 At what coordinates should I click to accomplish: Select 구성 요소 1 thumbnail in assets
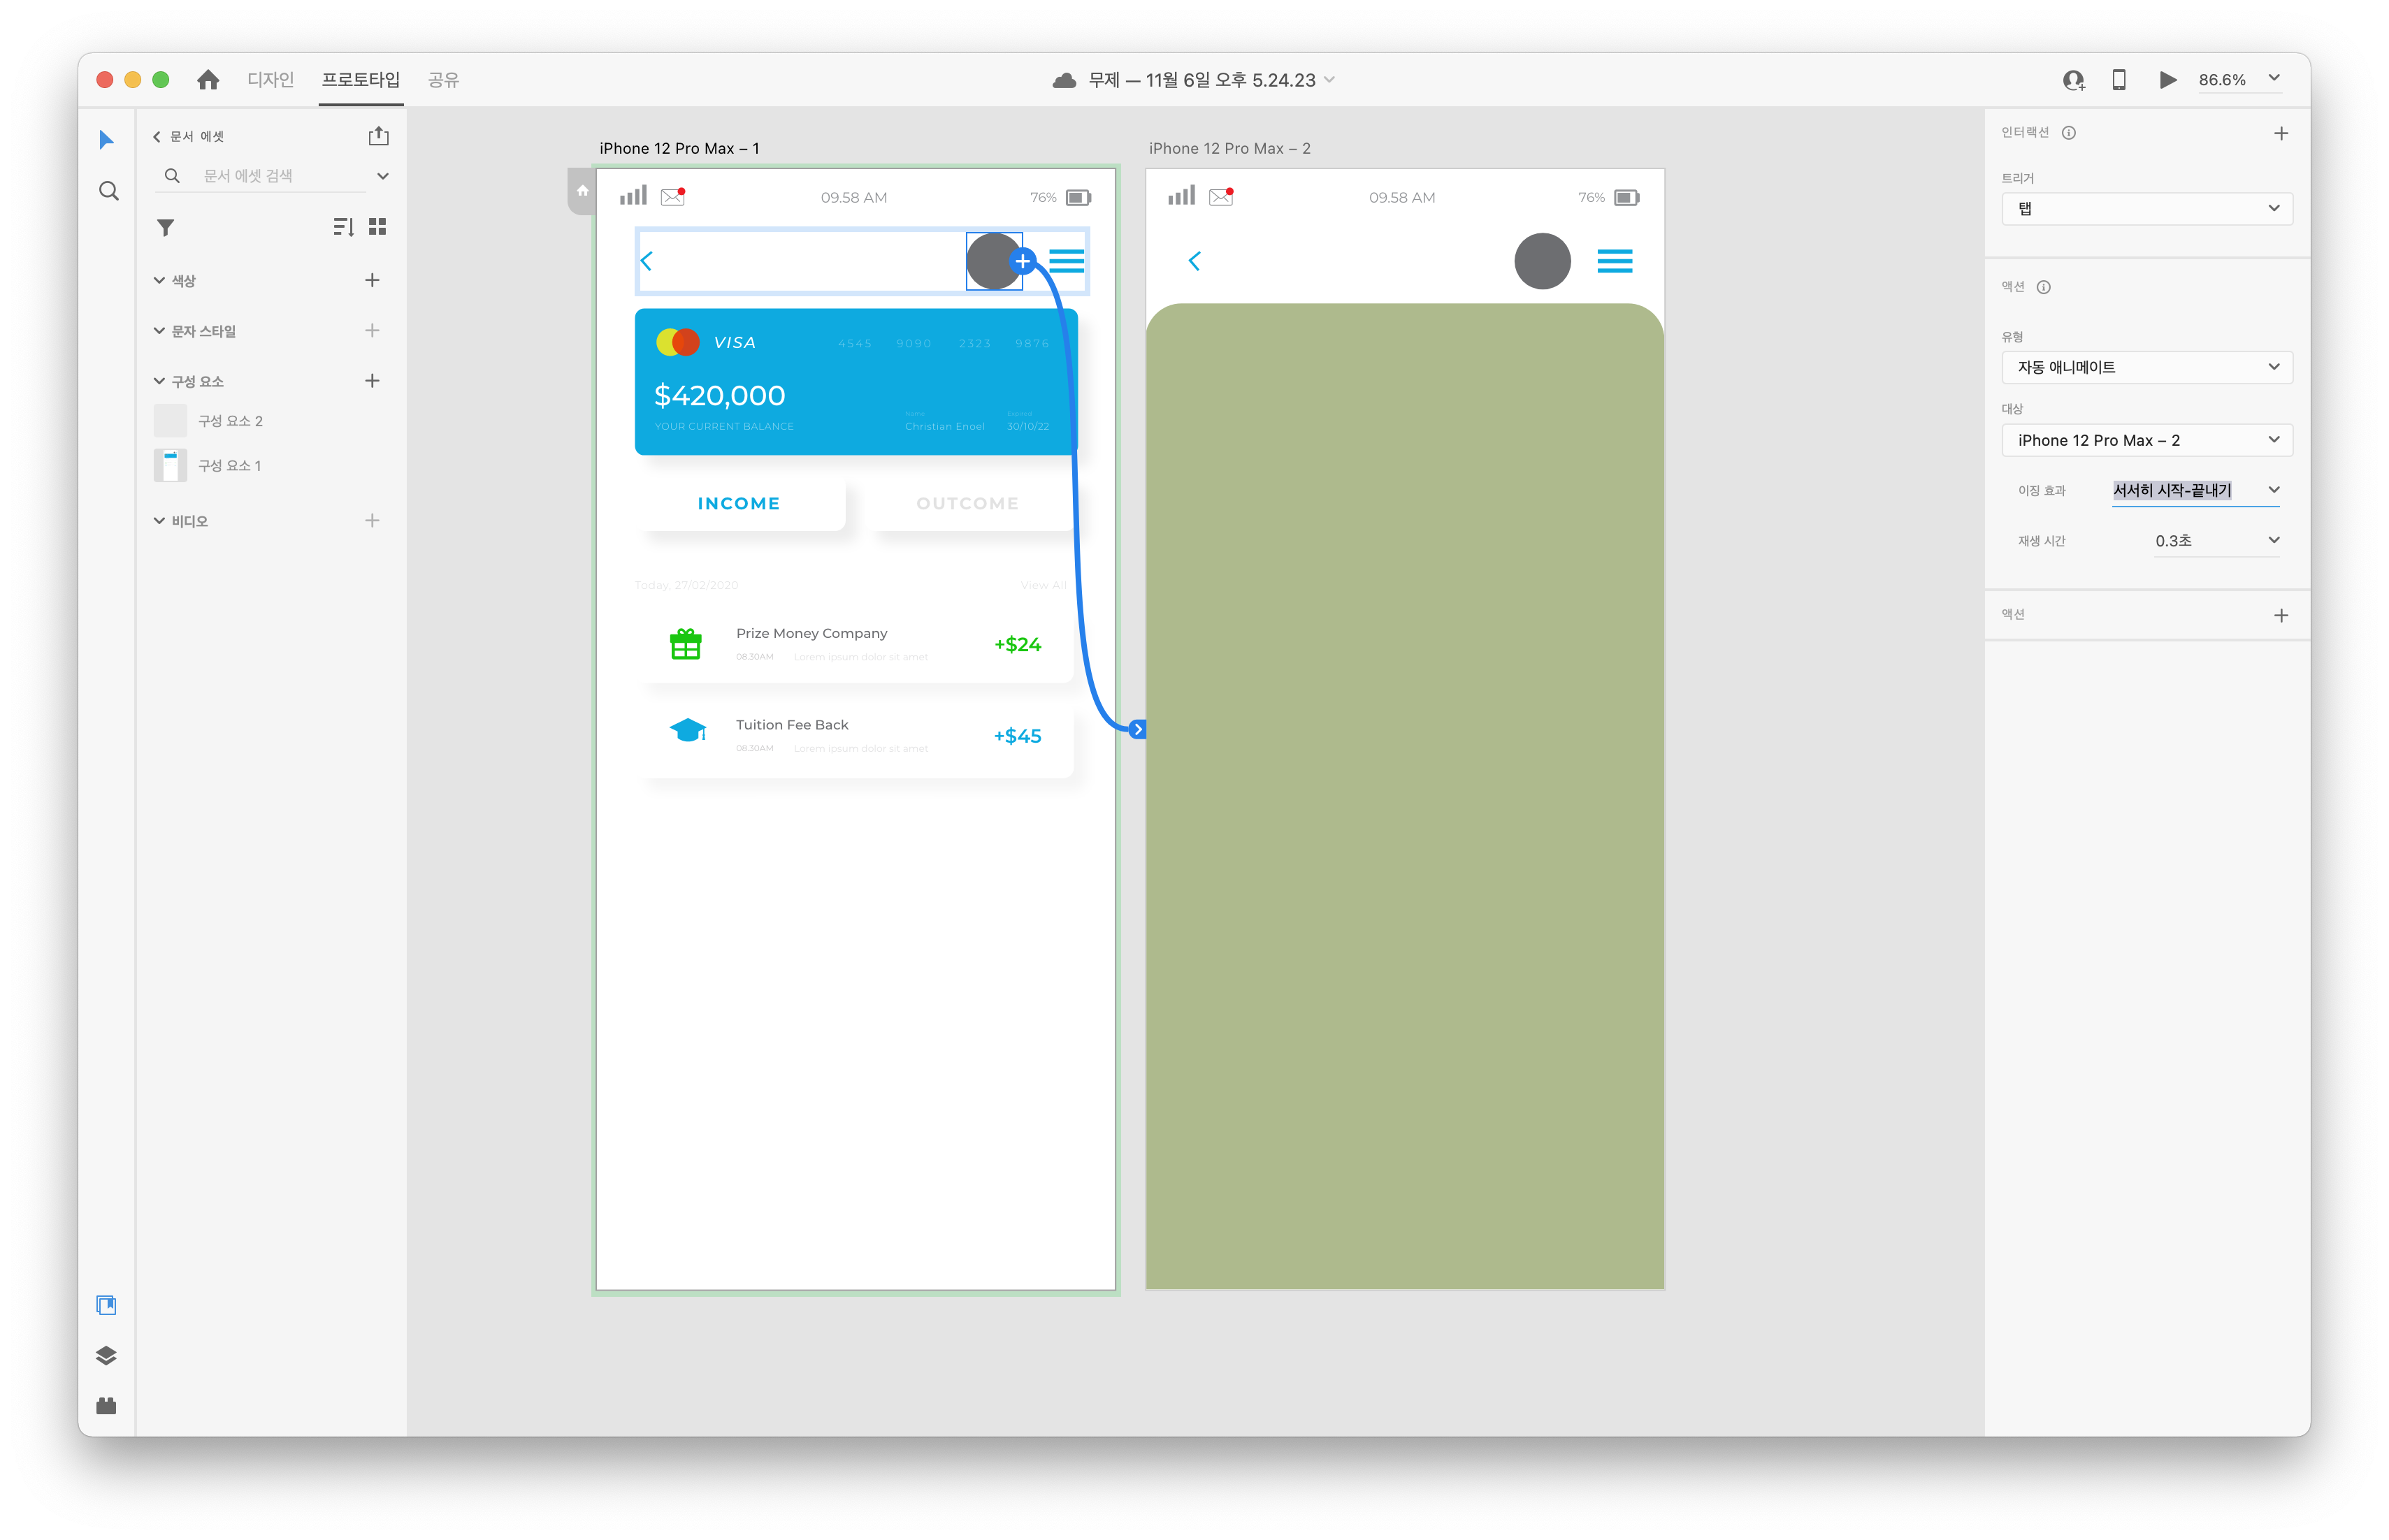pos(170,466)
